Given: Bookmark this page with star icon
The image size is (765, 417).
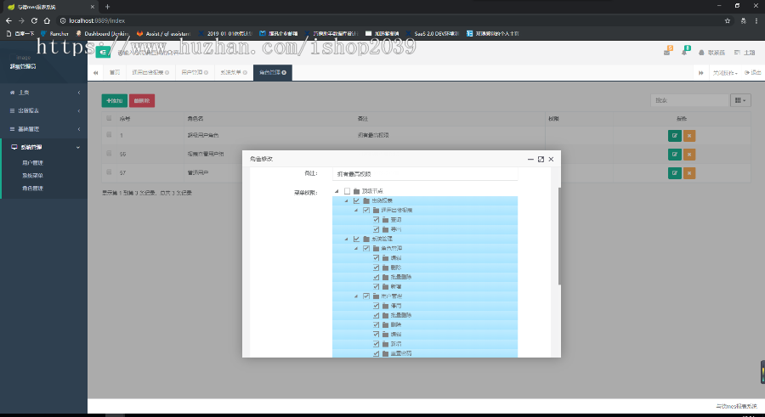Looking at the screenshot, I should coord(728,20).
